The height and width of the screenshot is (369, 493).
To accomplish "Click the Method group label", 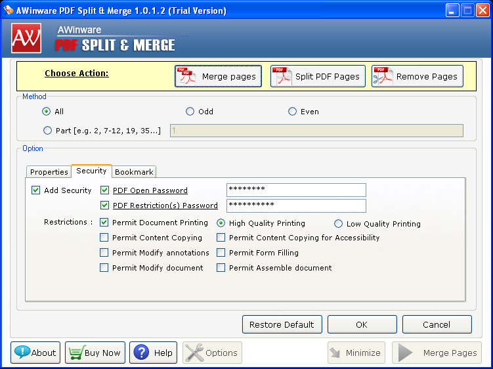I will 34,97.
